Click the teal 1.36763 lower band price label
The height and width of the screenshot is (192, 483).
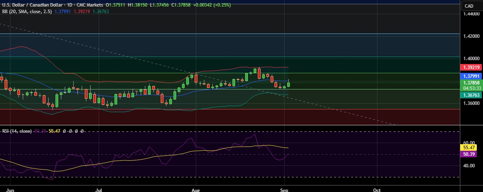pyautogui.click(x=471, y=94)
